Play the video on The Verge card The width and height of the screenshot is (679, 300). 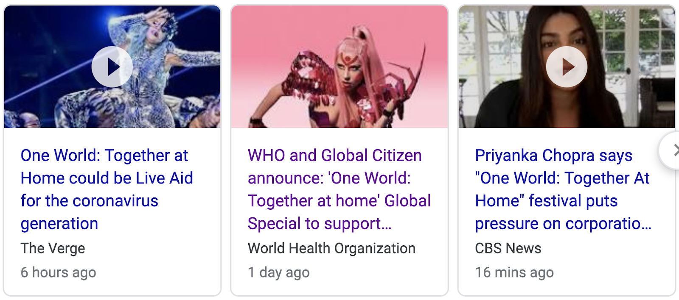coord(112,67)
